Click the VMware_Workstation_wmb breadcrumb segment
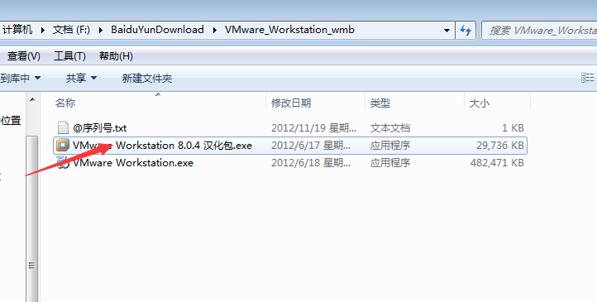597x302 pixels. point(289,30)
